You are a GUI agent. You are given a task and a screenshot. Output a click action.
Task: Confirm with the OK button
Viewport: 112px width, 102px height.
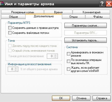click(61, 98)
